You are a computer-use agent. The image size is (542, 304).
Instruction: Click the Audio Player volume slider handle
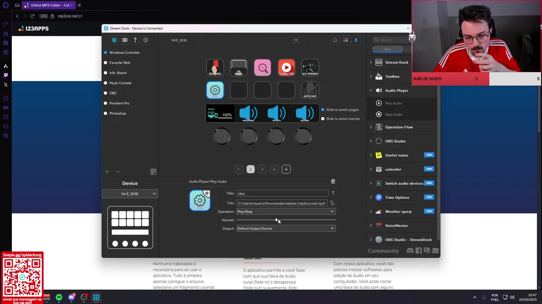tap(276, 220)
